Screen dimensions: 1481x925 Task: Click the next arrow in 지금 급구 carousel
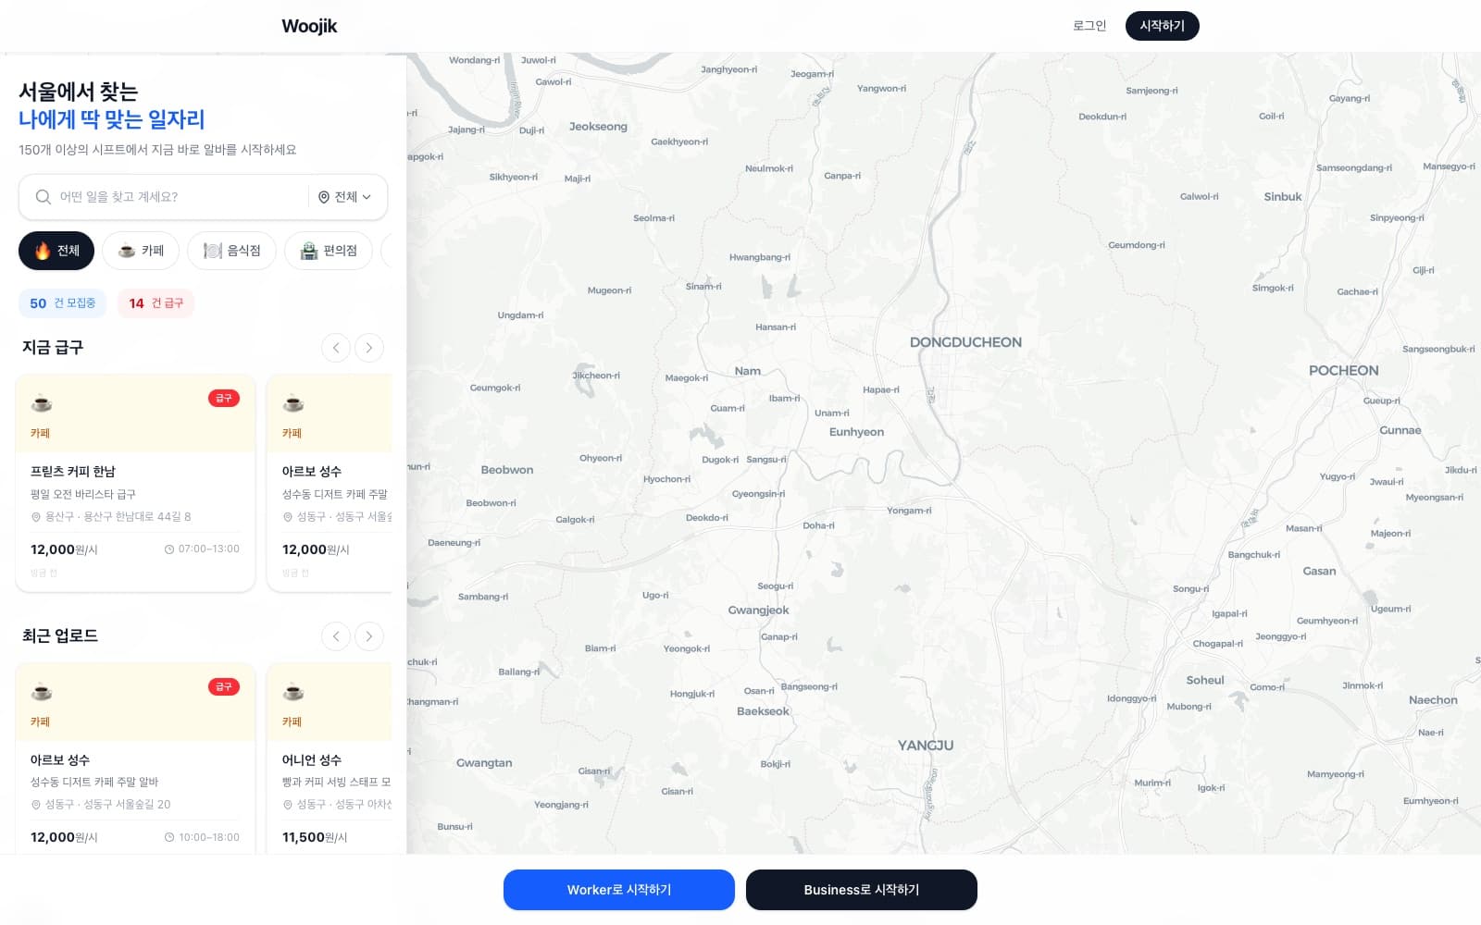point(368,348)
